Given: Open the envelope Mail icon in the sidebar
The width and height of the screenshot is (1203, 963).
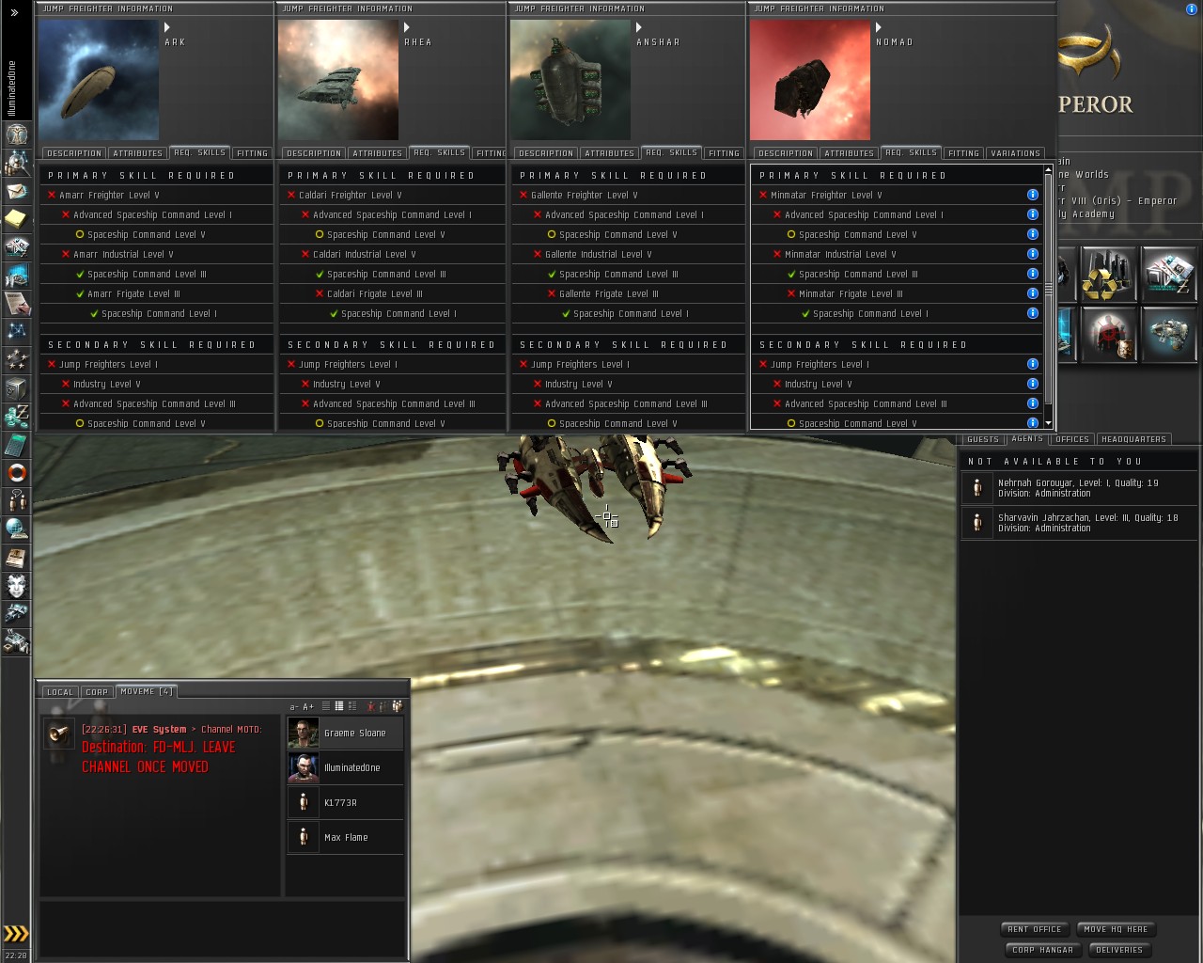Looking at the screenshot, I should coord(16,192).
